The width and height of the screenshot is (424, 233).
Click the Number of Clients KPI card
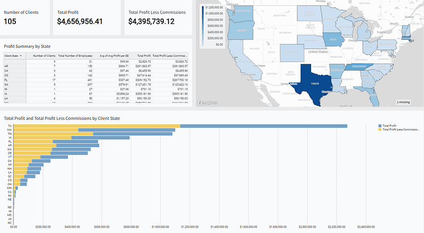(x=26, y=17)
